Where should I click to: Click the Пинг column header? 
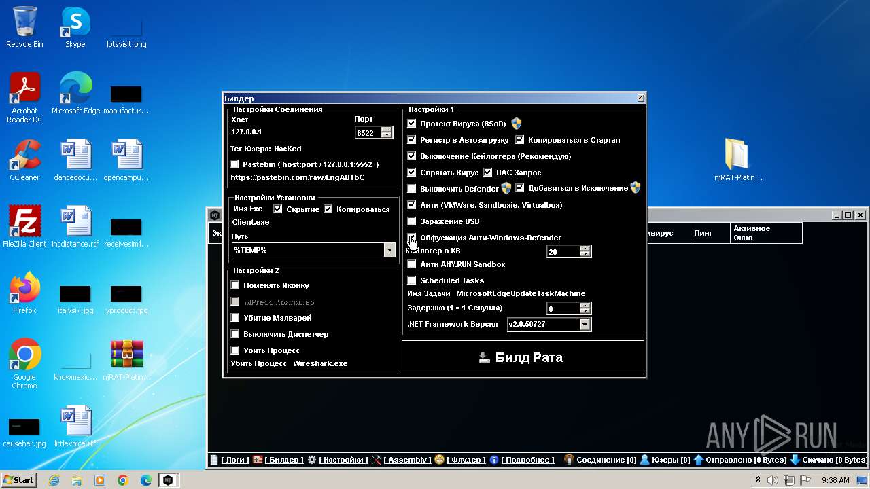710,233
